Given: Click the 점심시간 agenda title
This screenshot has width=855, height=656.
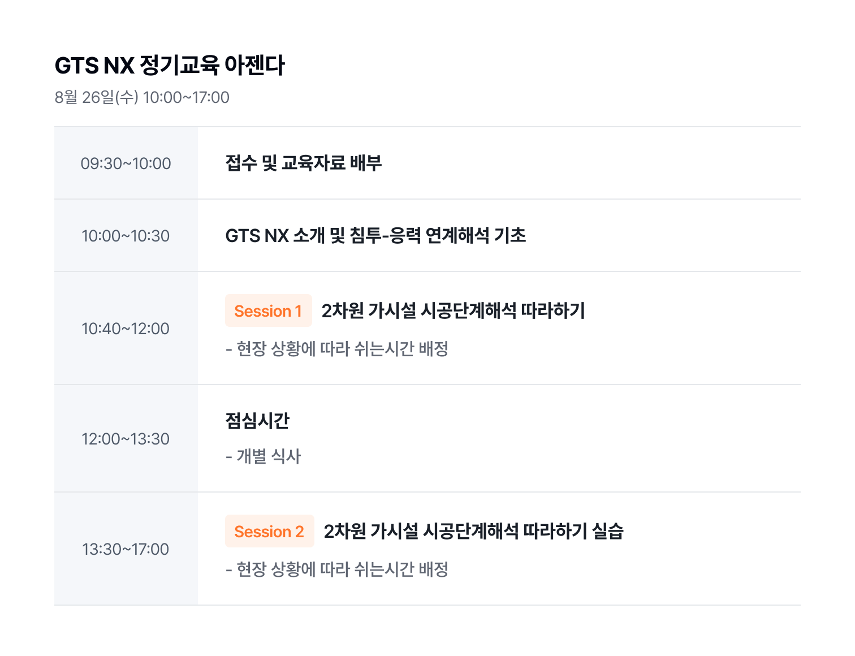Looking at the screenshot, I should tap(257, 421).
